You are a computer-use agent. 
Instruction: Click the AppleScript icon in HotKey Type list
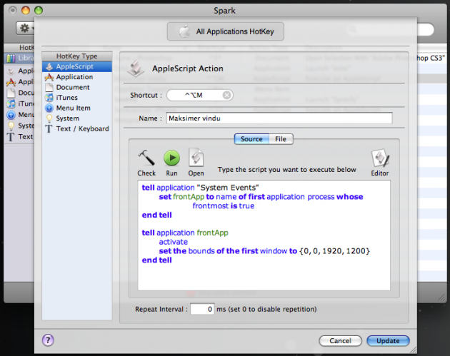[x=49, y=66]
